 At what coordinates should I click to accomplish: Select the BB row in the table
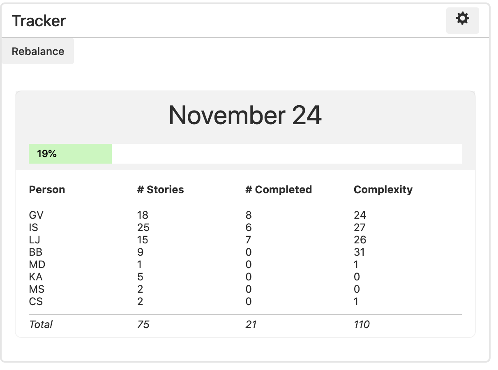36,252
